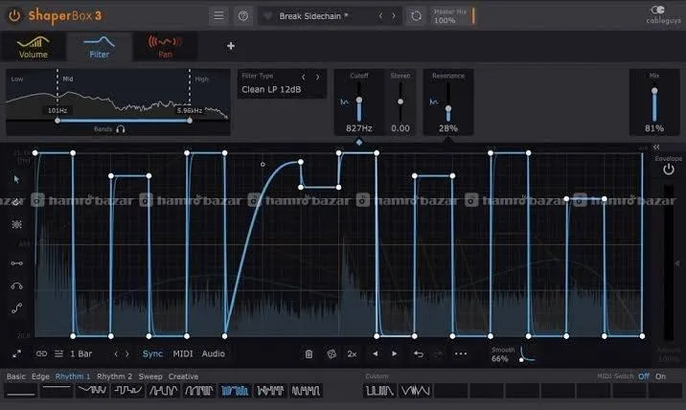
Task: Open the rate list icon beside 1 Bar
Action: click(x=58, y=353)
